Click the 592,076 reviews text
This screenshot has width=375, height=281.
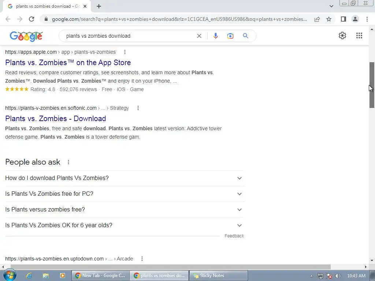click(x=78, y=89)
